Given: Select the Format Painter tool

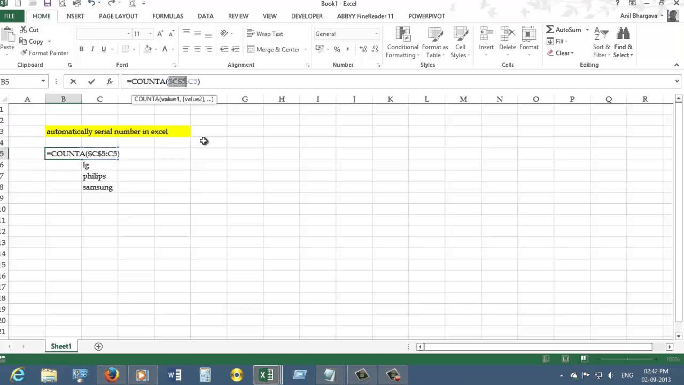Looking at the screenshot, I should tap(44, 53).
